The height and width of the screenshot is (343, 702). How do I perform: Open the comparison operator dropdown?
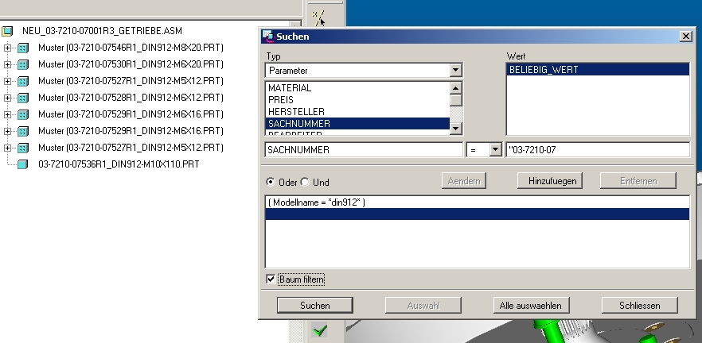(x=495, y=149)
